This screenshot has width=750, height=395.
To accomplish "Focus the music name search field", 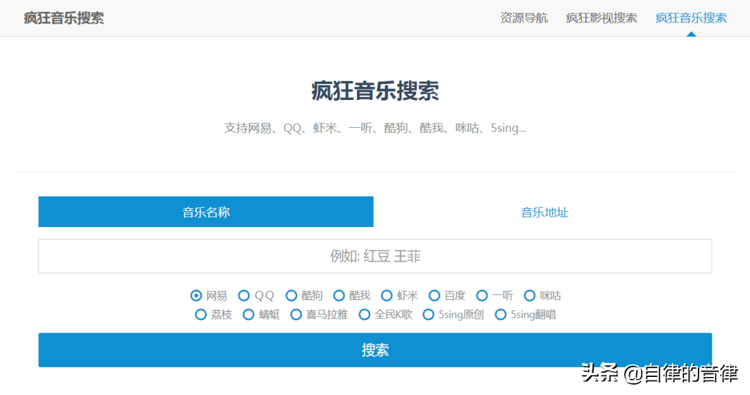I will tap(375, 256).
